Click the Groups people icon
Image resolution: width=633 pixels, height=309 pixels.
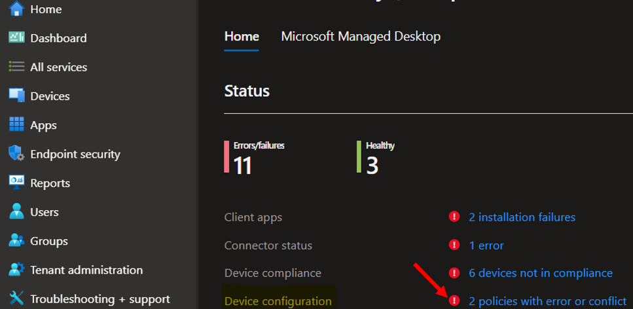coord(16,241)
